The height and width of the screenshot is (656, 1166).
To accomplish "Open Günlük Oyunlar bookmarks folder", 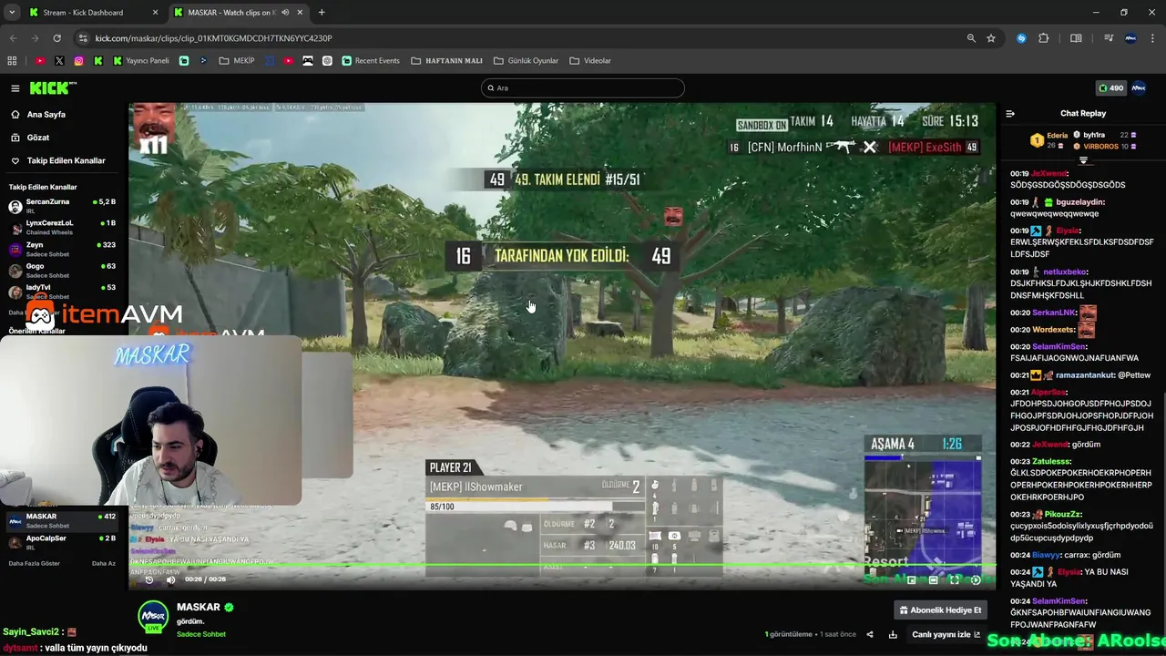I will click(x=526, y=61).
